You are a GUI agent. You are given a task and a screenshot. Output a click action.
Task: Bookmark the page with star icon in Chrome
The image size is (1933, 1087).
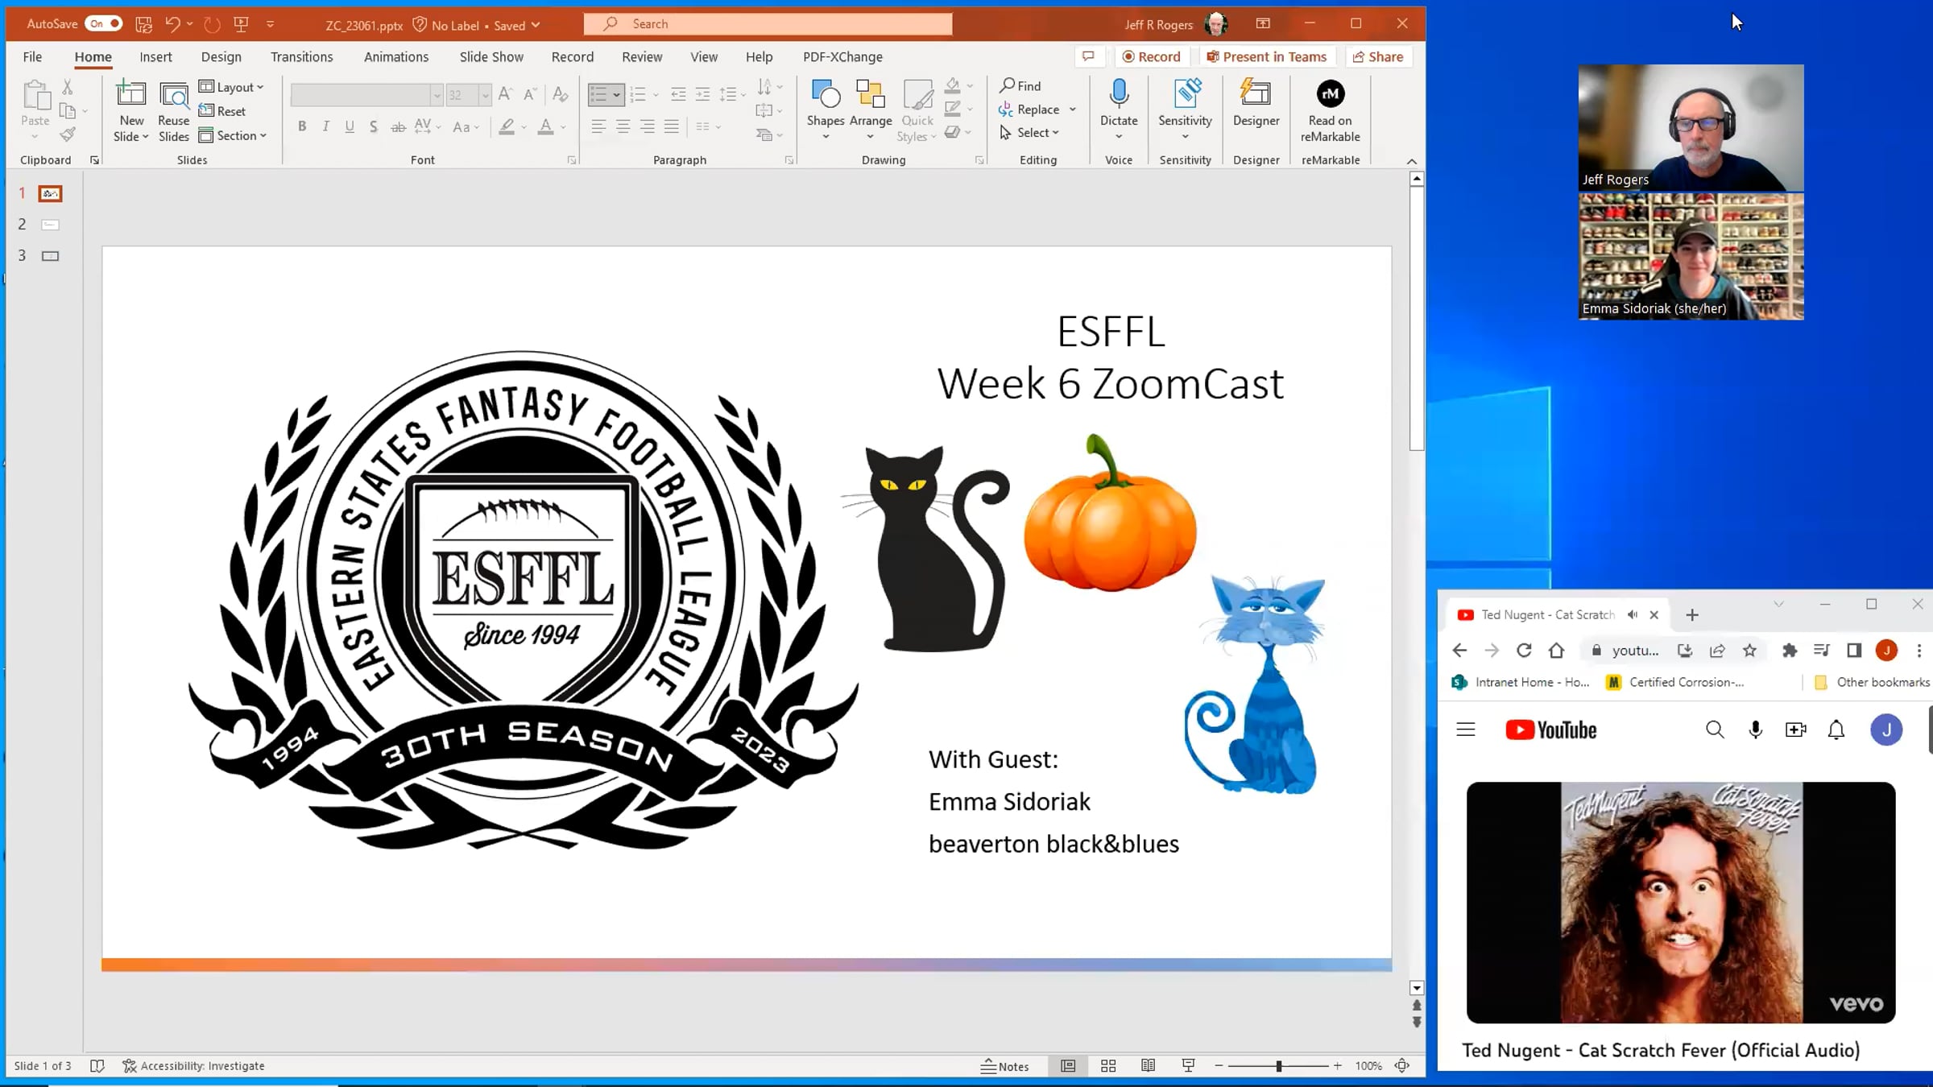(x=1749, y=651)
